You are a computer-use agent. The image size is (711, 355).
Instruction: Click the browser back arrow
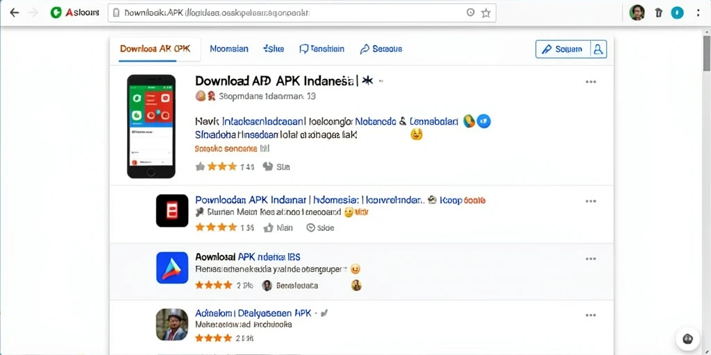(15, 12)
